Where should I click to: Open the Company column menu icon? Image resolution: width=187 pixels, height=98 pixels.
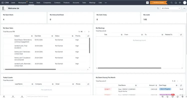click(x=53, y=84)
